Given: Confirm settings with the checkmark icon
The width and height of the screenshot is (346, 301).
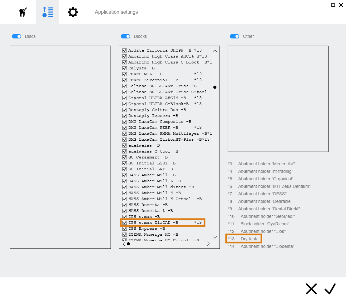Looking at the screenshot, I should point(330,289).
